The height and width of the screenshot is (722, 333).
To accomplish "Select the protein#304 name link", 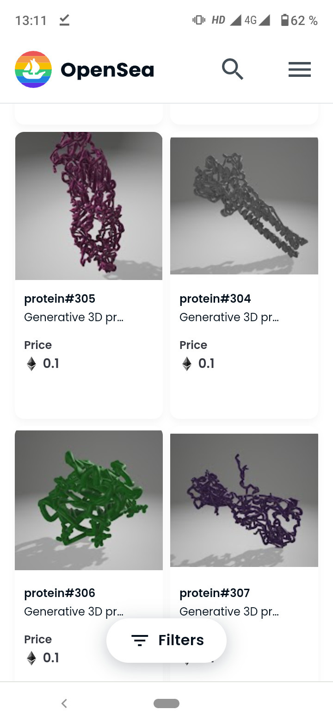I will click(x=215, y=299).
